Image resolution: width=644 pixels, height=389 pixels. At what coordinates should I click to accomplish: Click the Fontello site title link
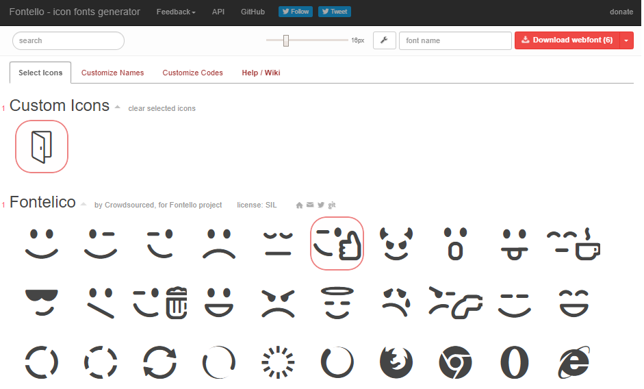pos(75,12)
